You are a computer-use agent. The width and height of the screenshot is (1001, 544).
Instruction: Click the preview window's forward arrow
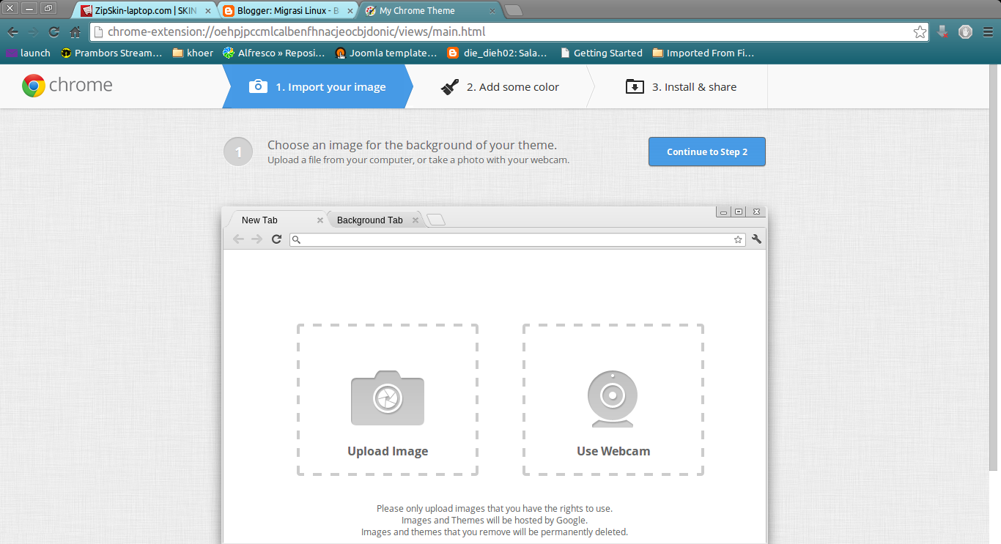256,239
